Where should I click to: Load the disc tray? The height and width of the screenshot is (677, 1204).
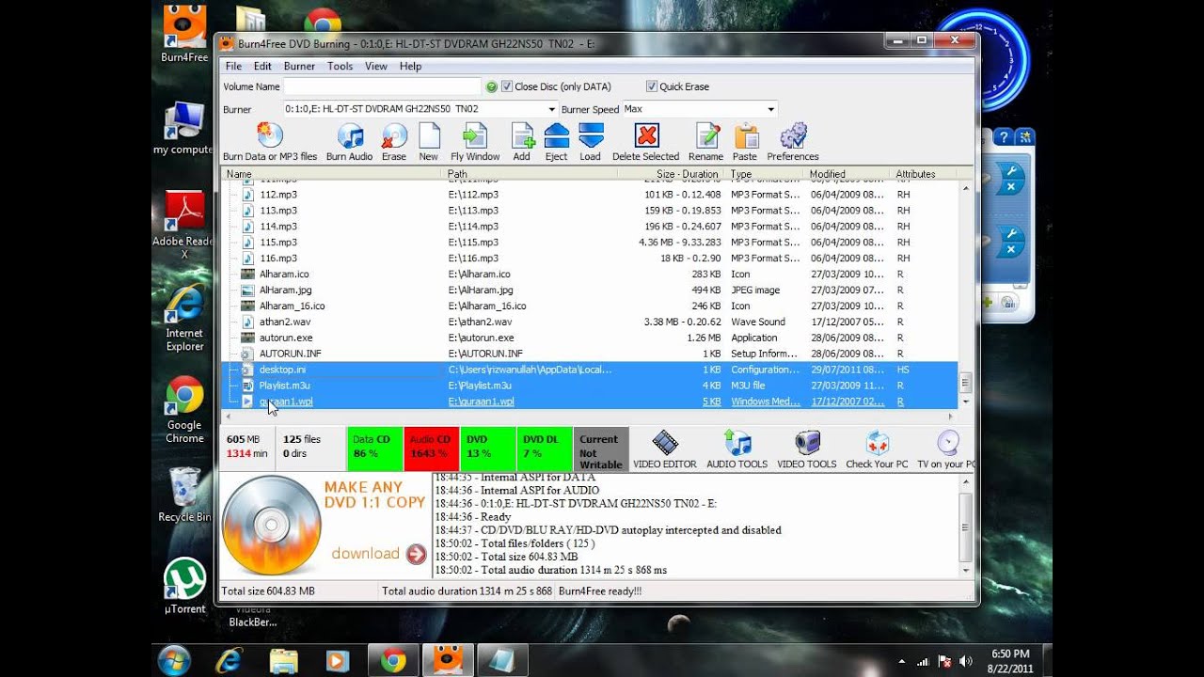(591, 141)
